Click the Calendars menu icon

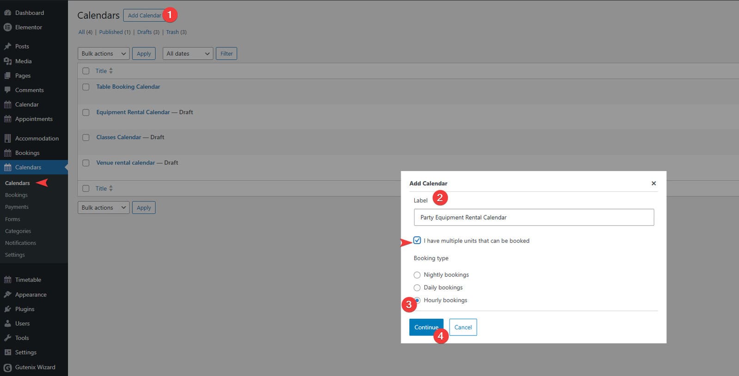point(7,167)
